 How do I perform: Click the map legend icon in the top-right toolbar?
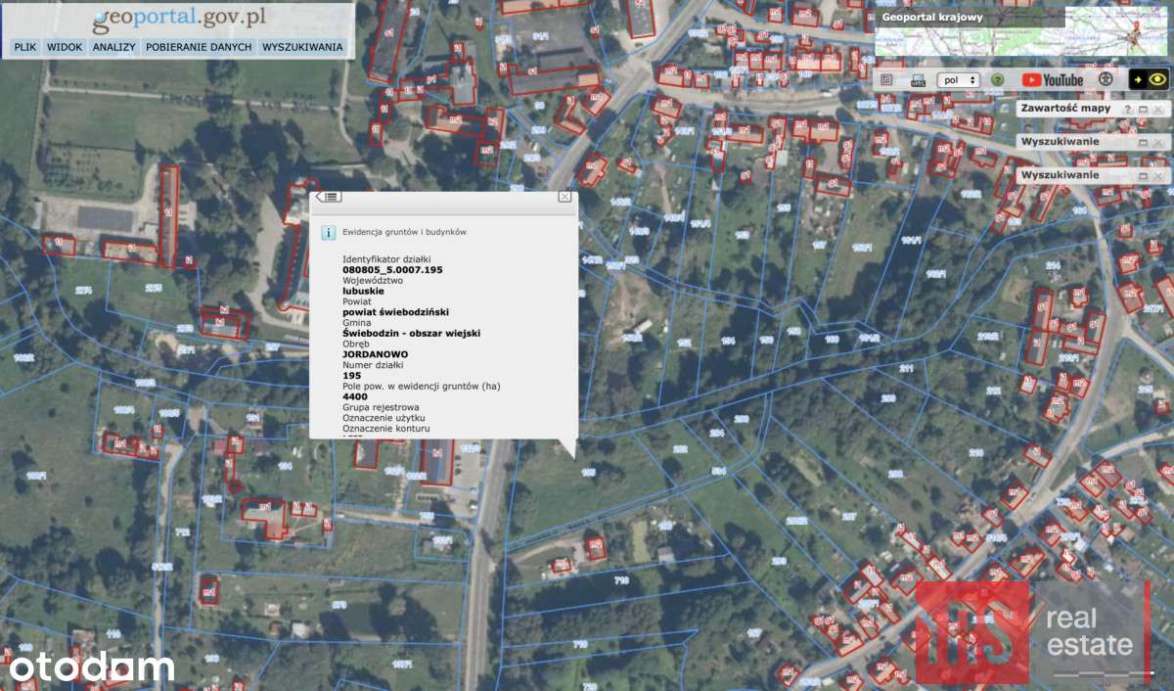click(x=886, y=80)
